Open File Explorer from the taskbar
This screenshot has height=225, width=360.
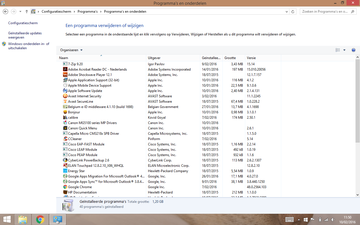point(23,219)
